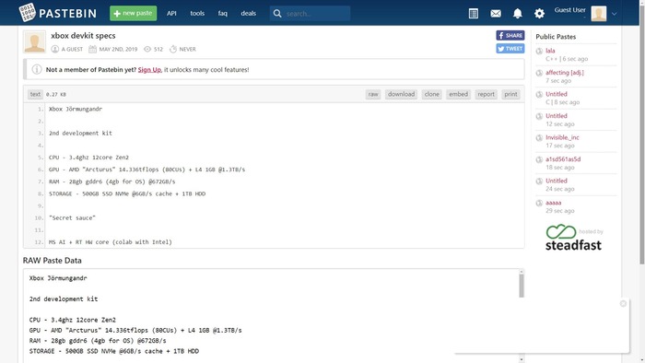This screenshot has width=645, height=363.
Task: Click raw data scroll down arrow
Action: click(x=522, y=359)
